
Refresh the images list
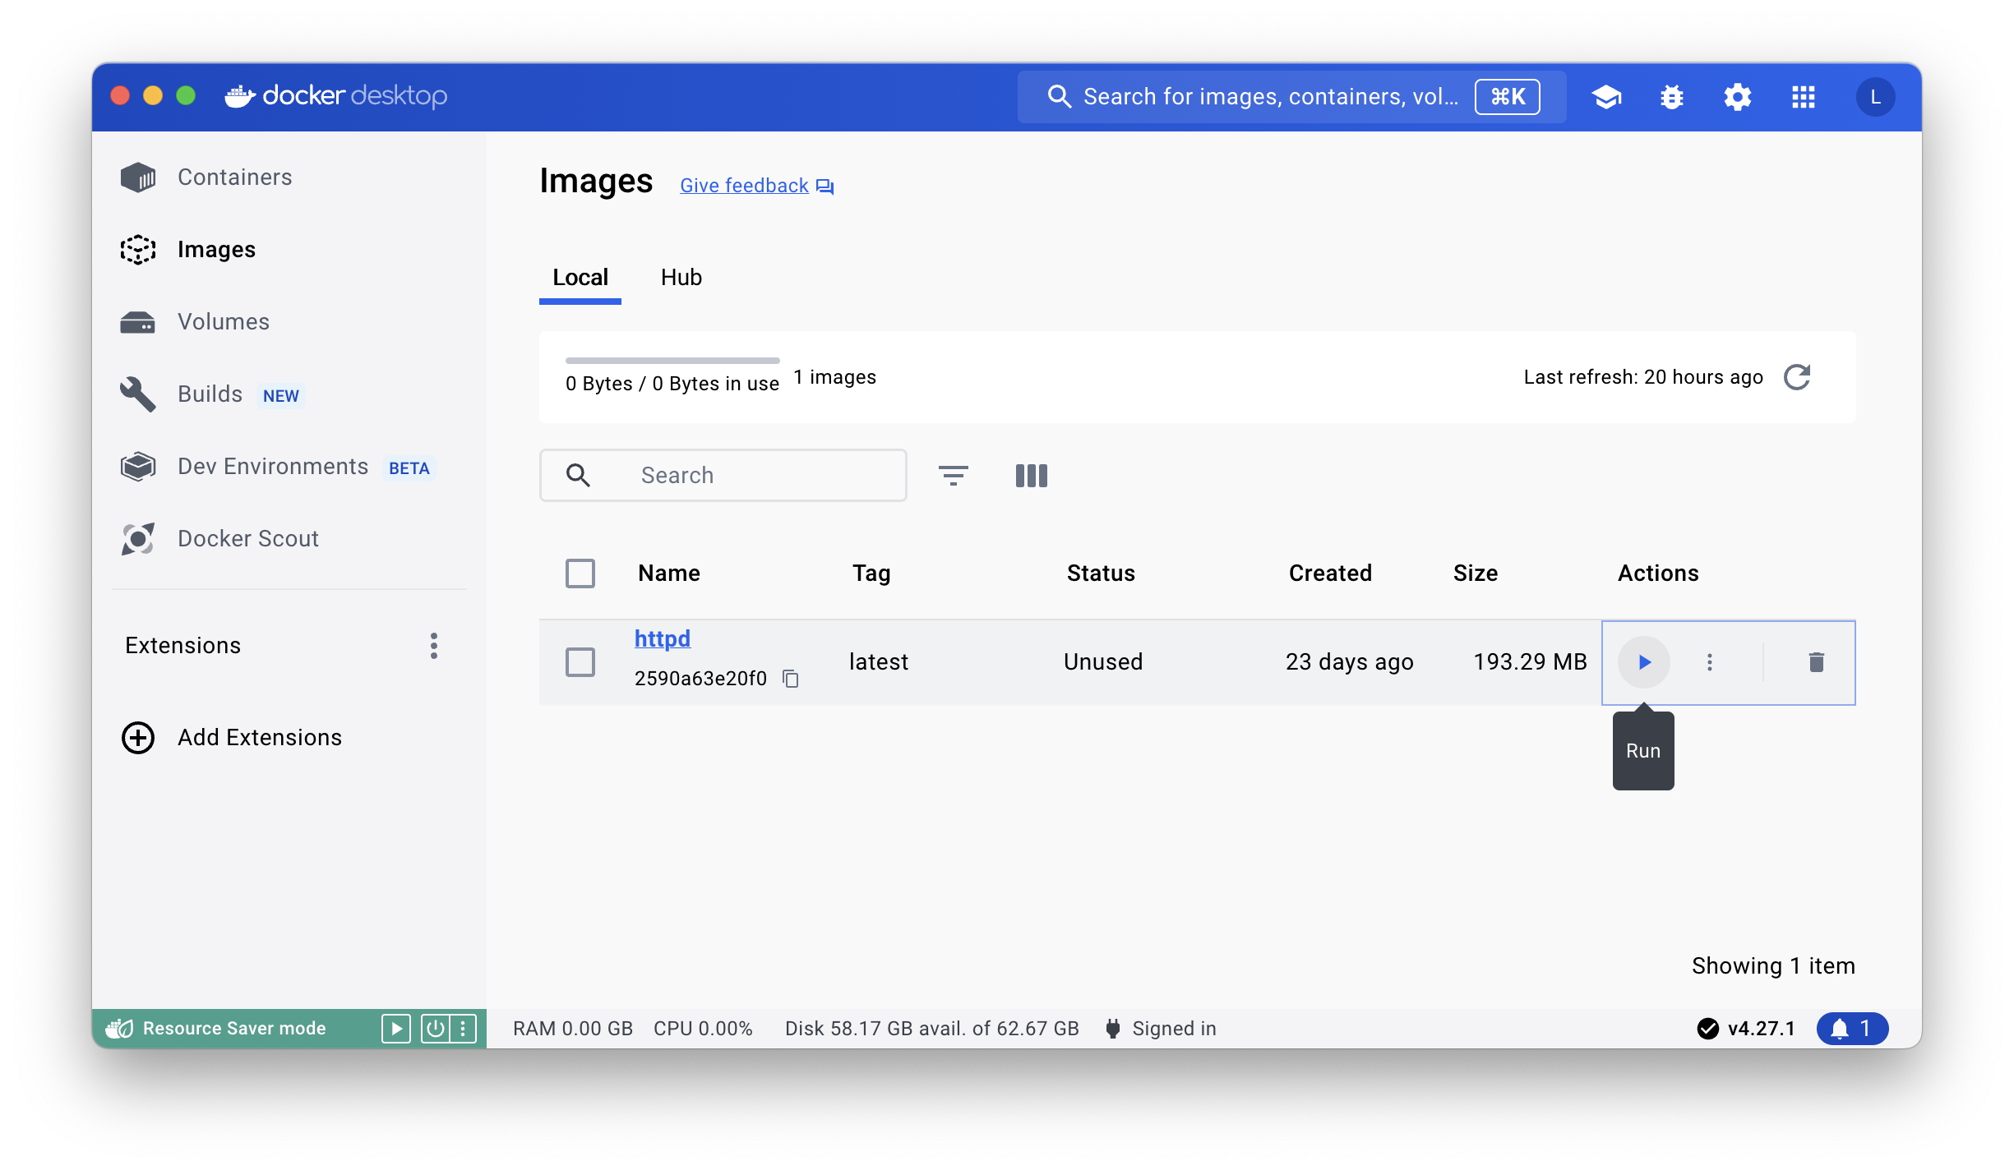coord(1798,377)
